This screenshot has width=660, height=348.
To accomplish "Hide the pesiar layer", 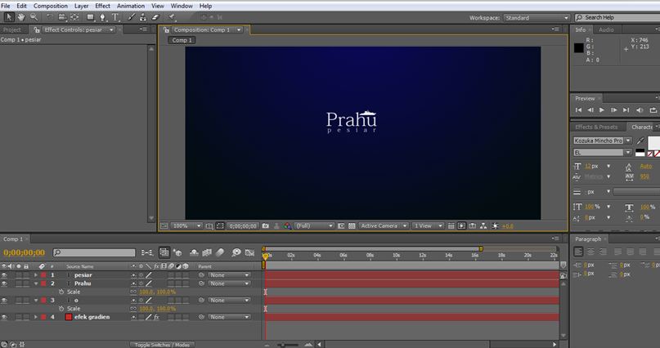I will (x=4, y=274).
